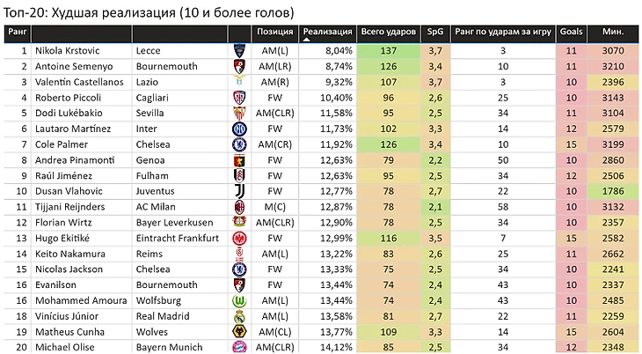Select the Wolfsburg green crest
The width and height of the screenshot is (642, 354).
pyautogui.click(x=239, y=300)
